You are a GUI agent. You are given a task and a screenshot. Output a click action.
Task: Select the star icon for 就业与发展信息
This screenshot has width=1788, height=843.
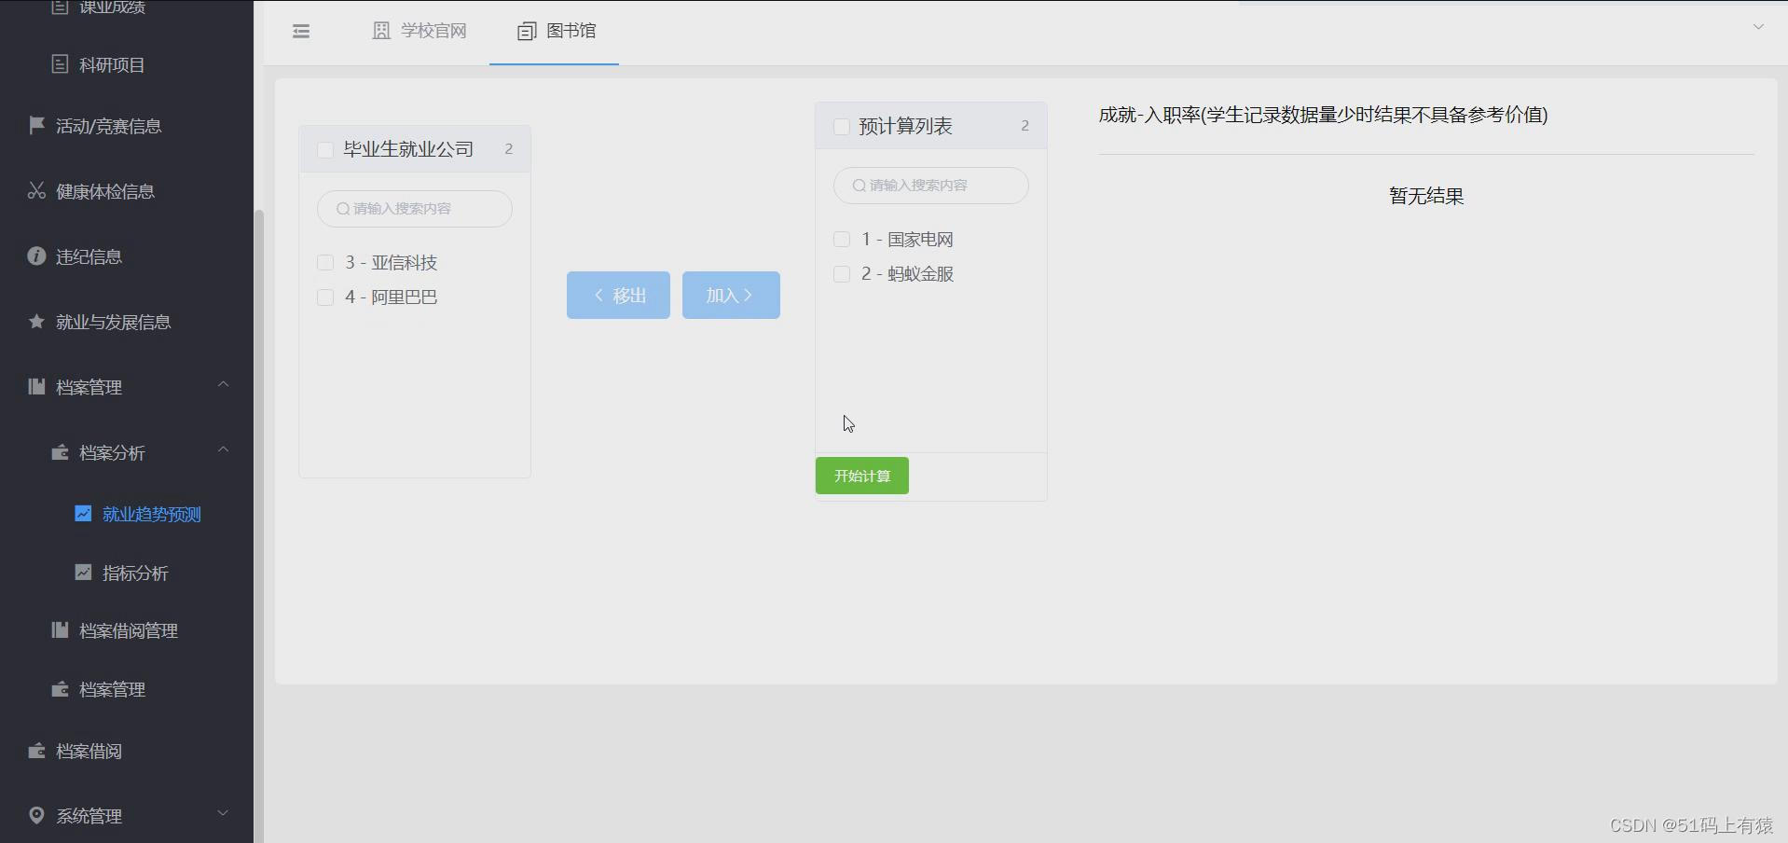tap(35, 321)
